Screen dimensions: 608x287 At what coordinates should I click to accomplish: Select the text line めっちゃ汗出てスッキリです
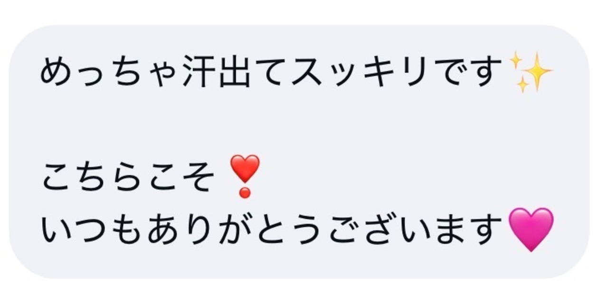271,74
